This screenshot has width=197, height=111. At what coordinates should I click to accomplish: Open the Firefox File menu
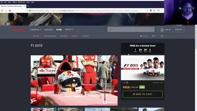click(x=2, y=2)
